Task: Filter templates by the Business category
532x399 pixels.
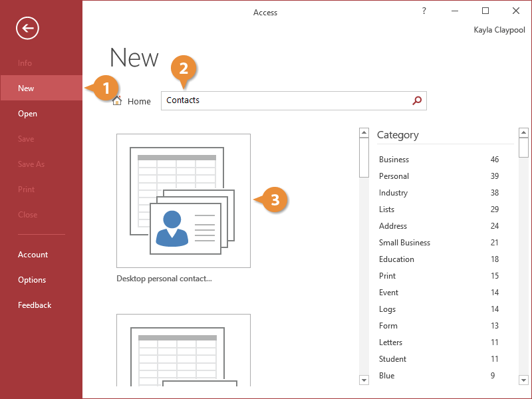Action: click(x=394, y=159)
